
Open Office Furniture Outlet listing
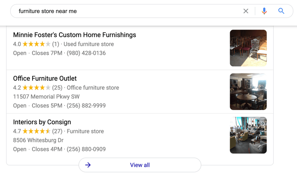(x=45, y=78)
